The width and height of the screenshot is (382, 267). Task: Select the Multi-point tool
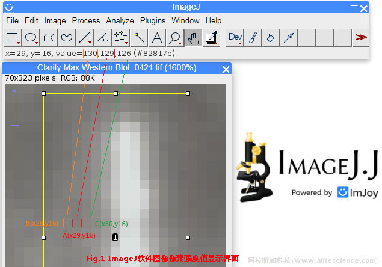pyautogui.click(x=121, y=38)
